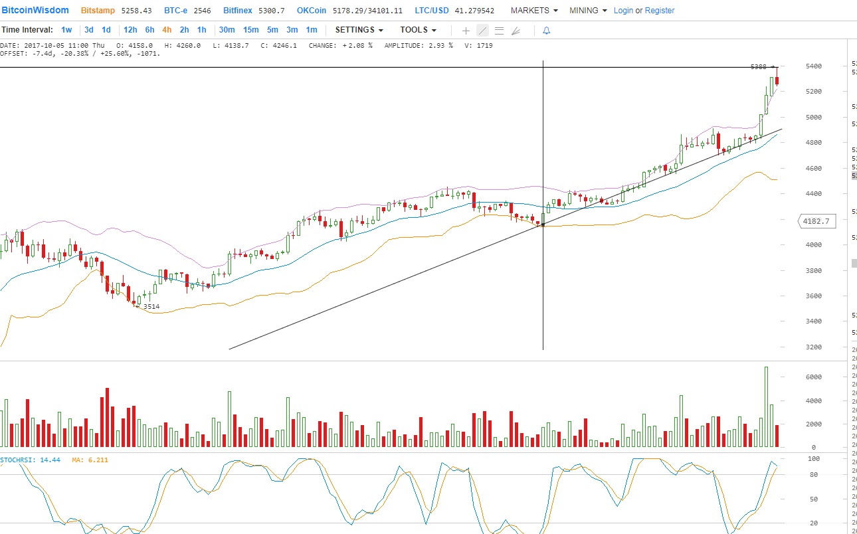Switch time interval to 1w
Image resolution: width=857 pixels, height=534 pixels.
click(x=66, y=30)
